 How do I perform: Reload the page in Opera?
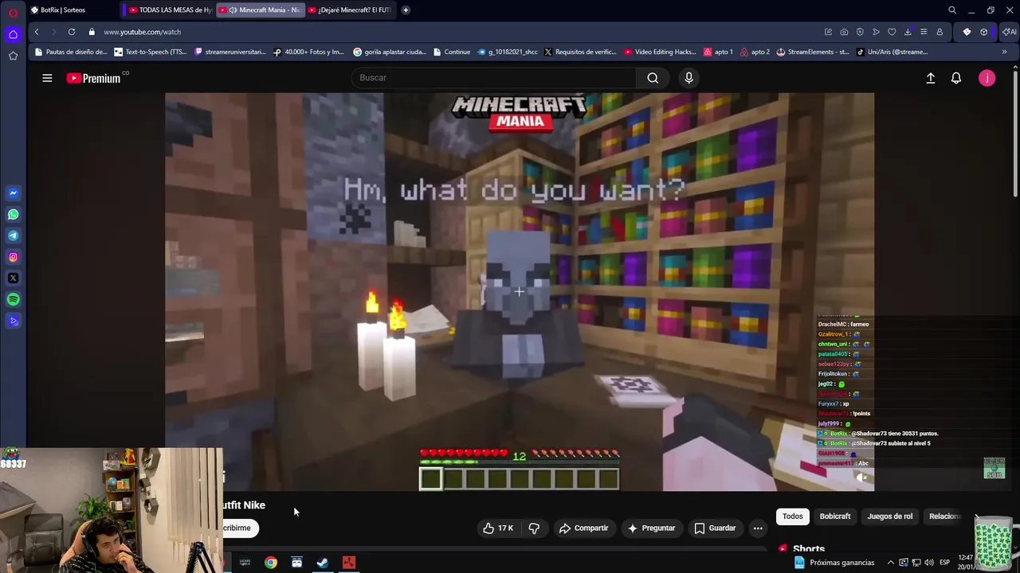pyautogui.click(x=72, y=32)
